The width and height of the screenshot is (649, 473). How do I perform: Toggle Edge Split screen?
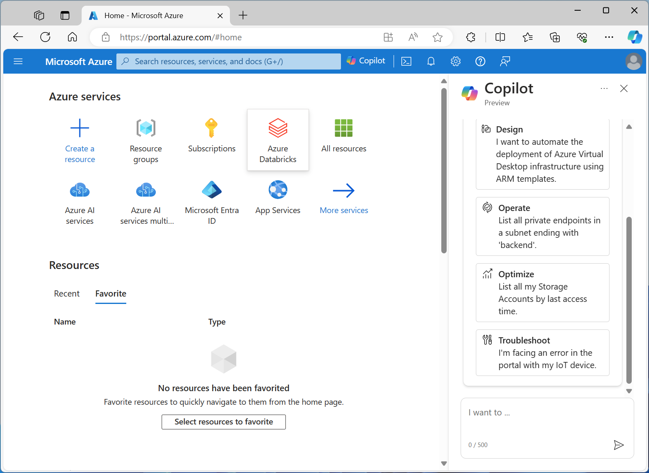tap(500, 37)
